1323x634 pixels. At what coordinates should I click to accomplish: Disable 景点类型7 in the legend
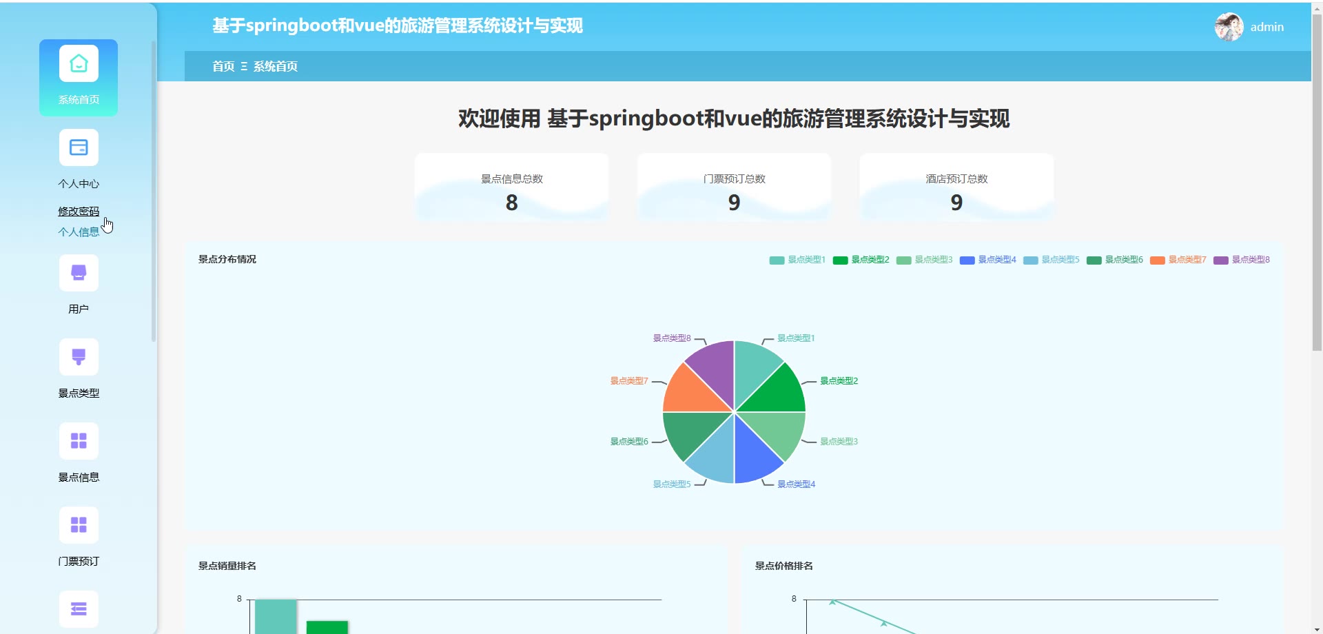click(1178, 260)
